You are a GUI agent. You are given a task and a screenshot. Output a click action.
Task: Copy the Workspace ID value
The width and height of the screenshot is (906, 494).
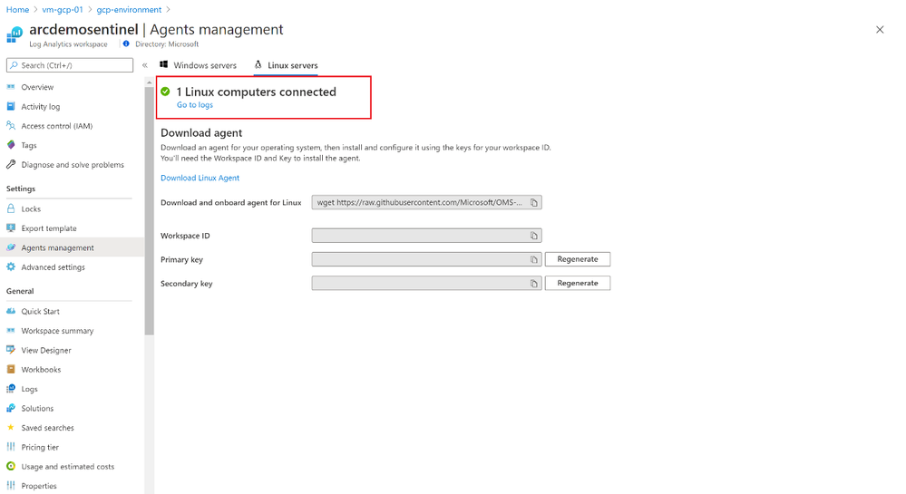(534, 236)
